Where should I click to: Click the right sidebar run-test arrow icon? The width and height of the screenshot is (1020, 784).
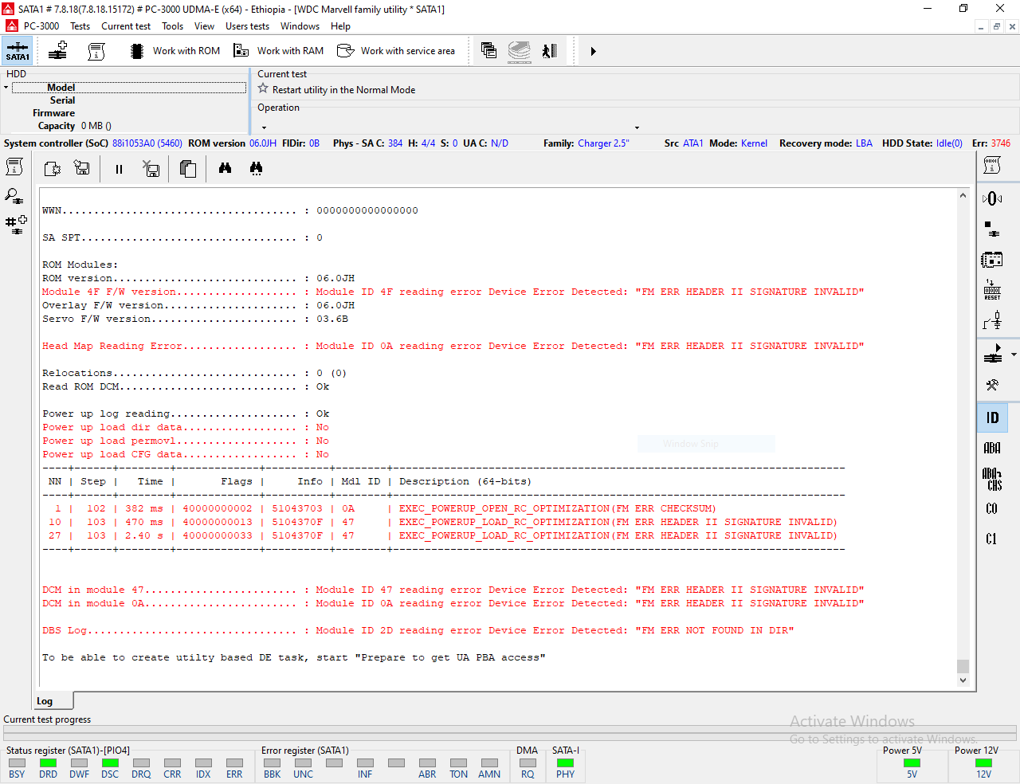[x=993, y=354]
